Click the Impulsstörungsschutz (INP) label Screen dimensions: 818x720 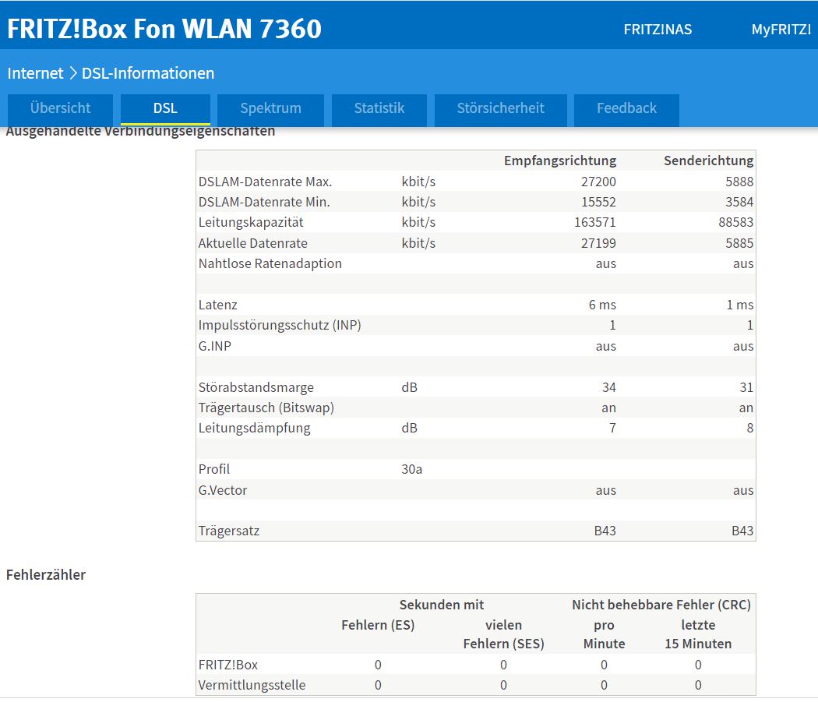tap(280, 325)
